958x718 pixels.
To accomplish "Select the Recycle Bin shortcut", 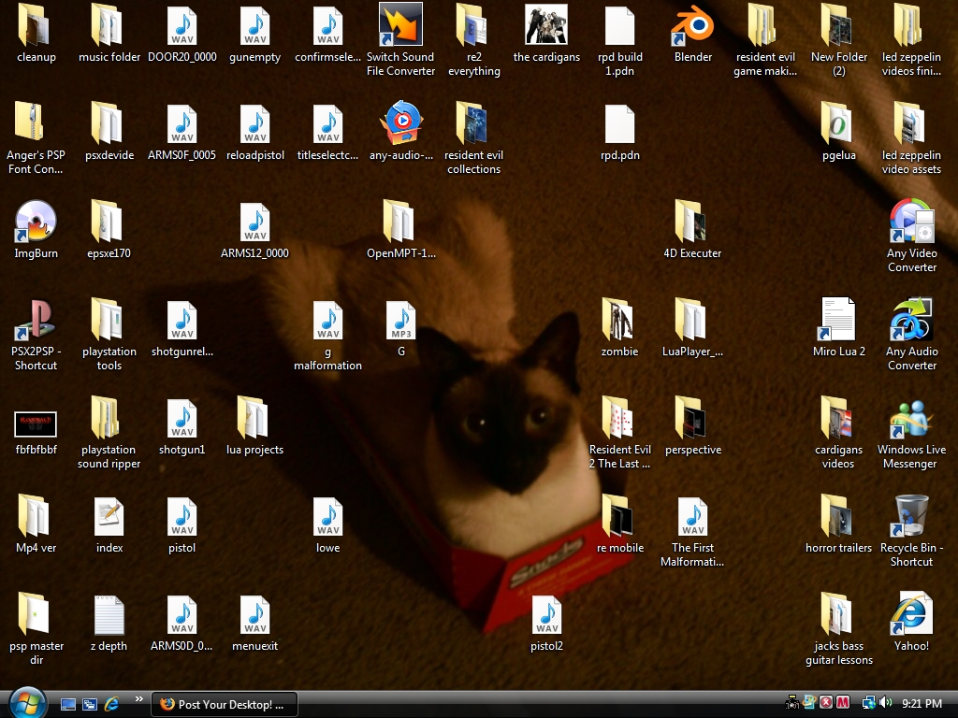I will tap(911, 517).
